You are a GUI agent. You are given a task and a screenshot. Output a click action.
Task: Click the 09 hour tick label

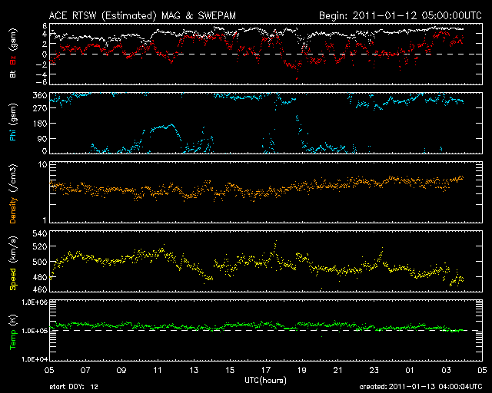(121, 370)
